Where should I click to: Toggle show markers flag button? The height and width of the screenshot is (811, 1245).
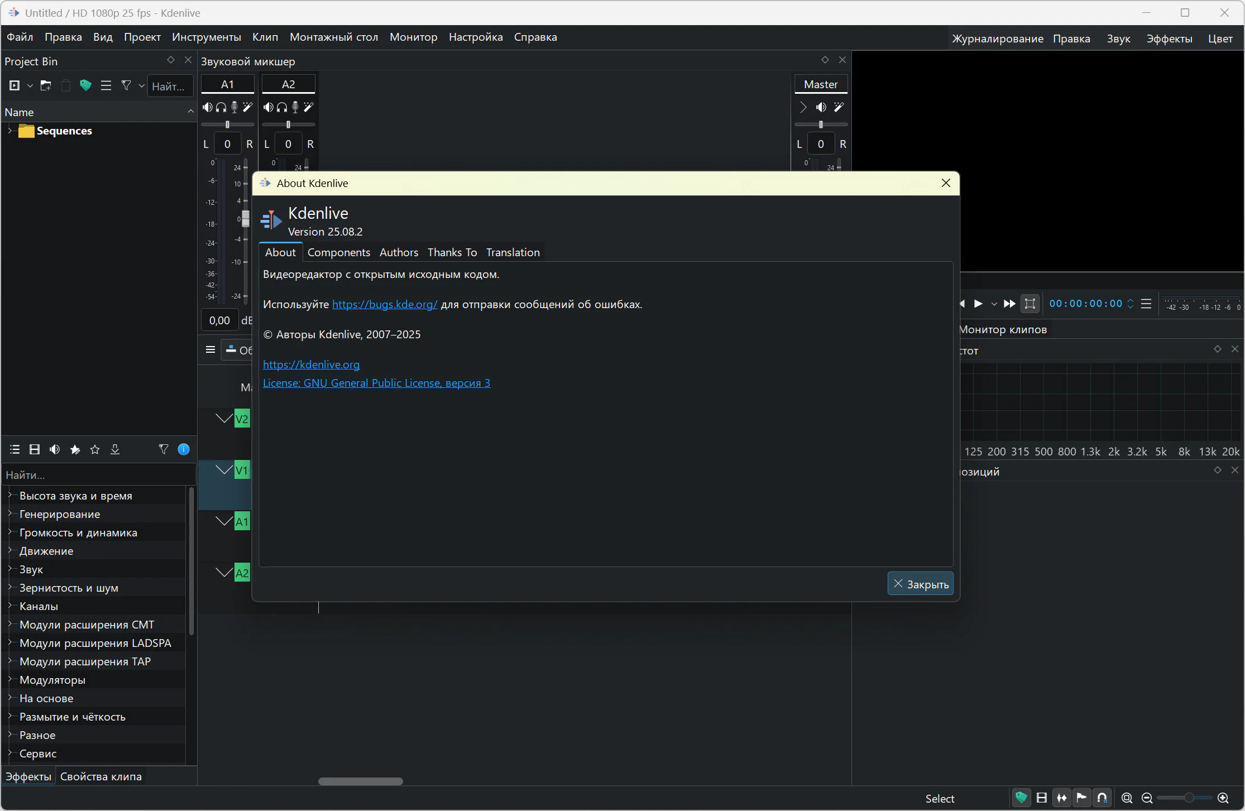click(1081, 798)
